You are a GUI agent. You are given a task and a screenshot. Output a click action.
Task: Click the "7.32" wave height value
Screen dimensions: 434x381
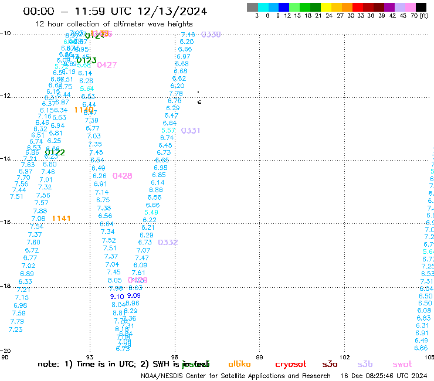click(45, 187)
